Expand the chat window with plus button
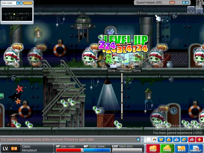 pos(138,139)
